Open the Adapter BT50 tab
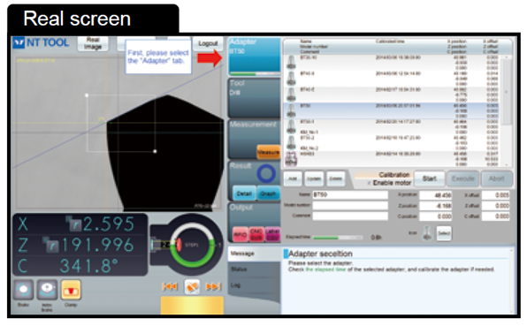527x326 pixels. tap(254, 56)
